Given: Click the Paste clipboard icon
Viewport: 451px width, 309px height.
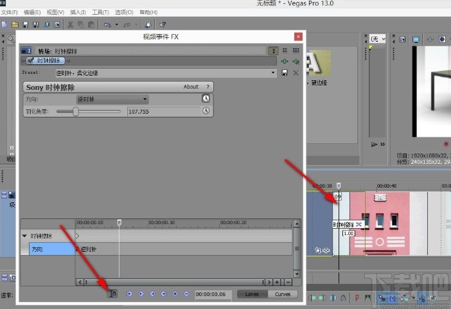Looking at the screenshot, I should pyautogui.click(x=91, y=25).
